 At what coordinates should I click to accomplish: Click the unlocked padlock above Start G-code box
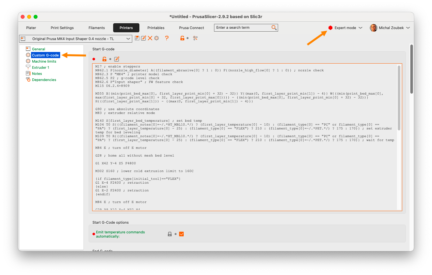click(x=104, y=59)
